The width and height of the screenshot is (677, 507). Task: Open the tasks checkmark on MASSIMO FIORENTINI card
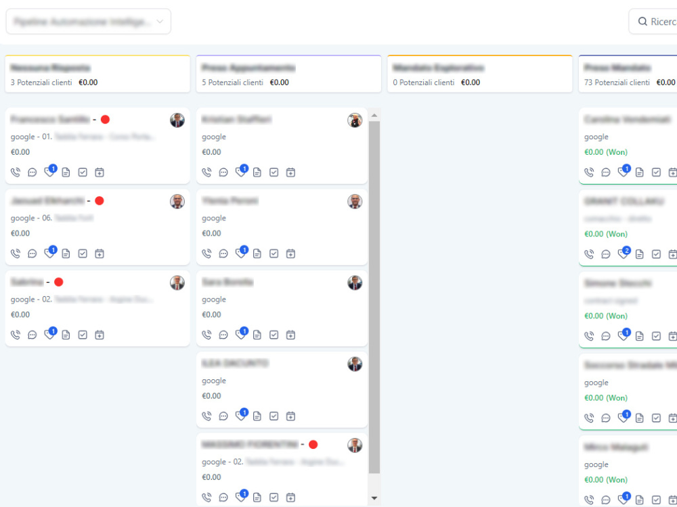pyautogui.click(x=274, y=498)
